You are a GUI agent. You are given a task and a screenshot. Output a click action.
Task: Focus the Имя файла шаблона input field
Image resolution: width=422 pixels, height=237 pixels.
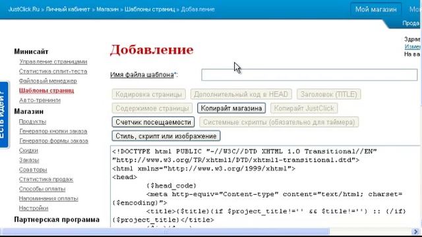point(309,74)
